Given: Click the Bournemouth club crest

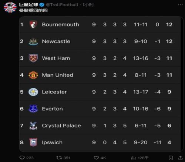Looking at the screenshot, I should 33,24.
